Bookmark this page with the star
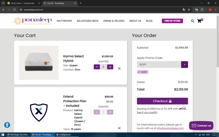The height and width of the screenshot is (137, 219). (189, 10)
